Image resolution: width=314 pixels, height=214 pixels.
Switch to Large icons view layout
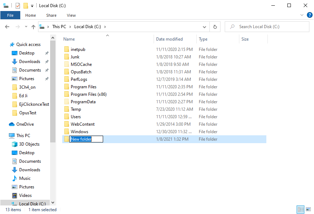(x=308, y=209)
